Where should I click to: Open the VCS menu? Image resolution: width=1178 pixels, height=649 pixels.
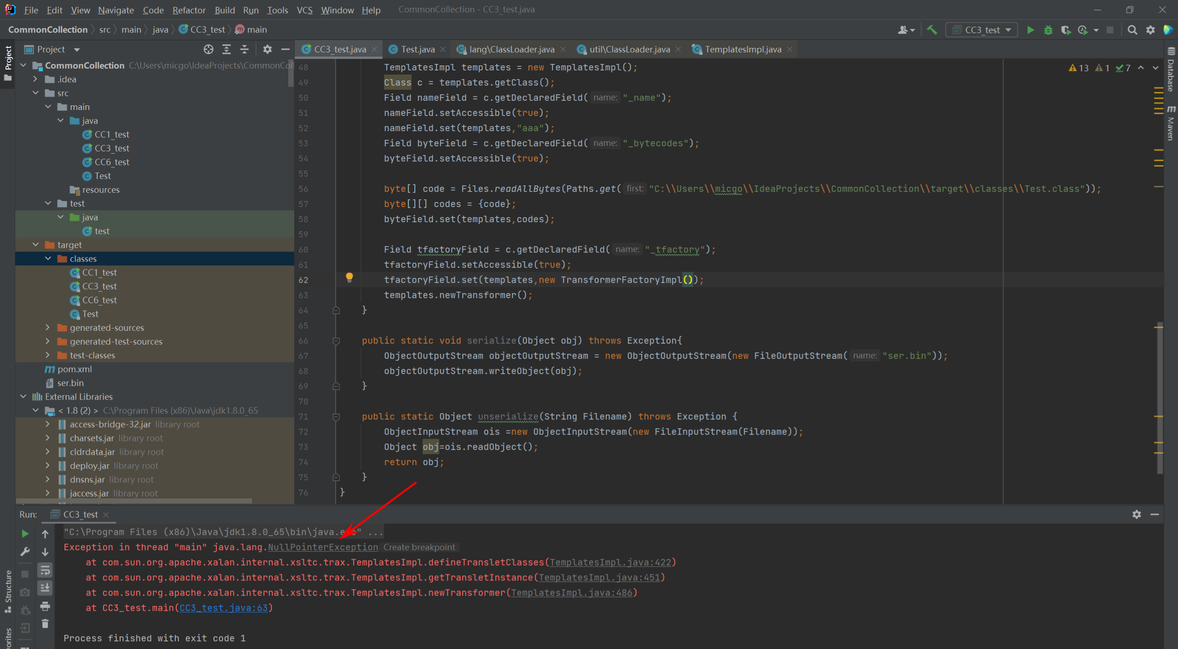click(x=304, y=10)
